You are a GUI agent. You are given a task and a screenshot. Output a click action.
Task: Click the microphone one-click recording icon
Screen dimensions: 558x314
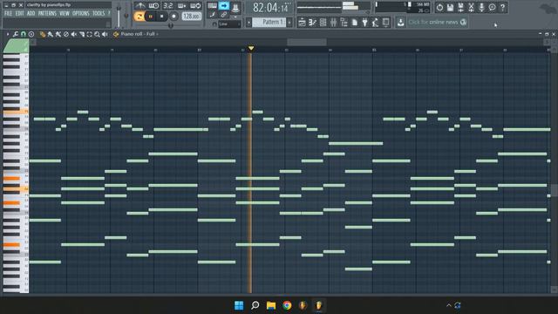click(481, 7)
